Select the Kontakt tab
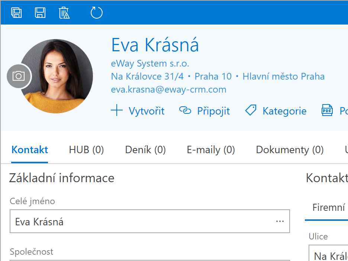Screen dimensions: 348x261 30,150
